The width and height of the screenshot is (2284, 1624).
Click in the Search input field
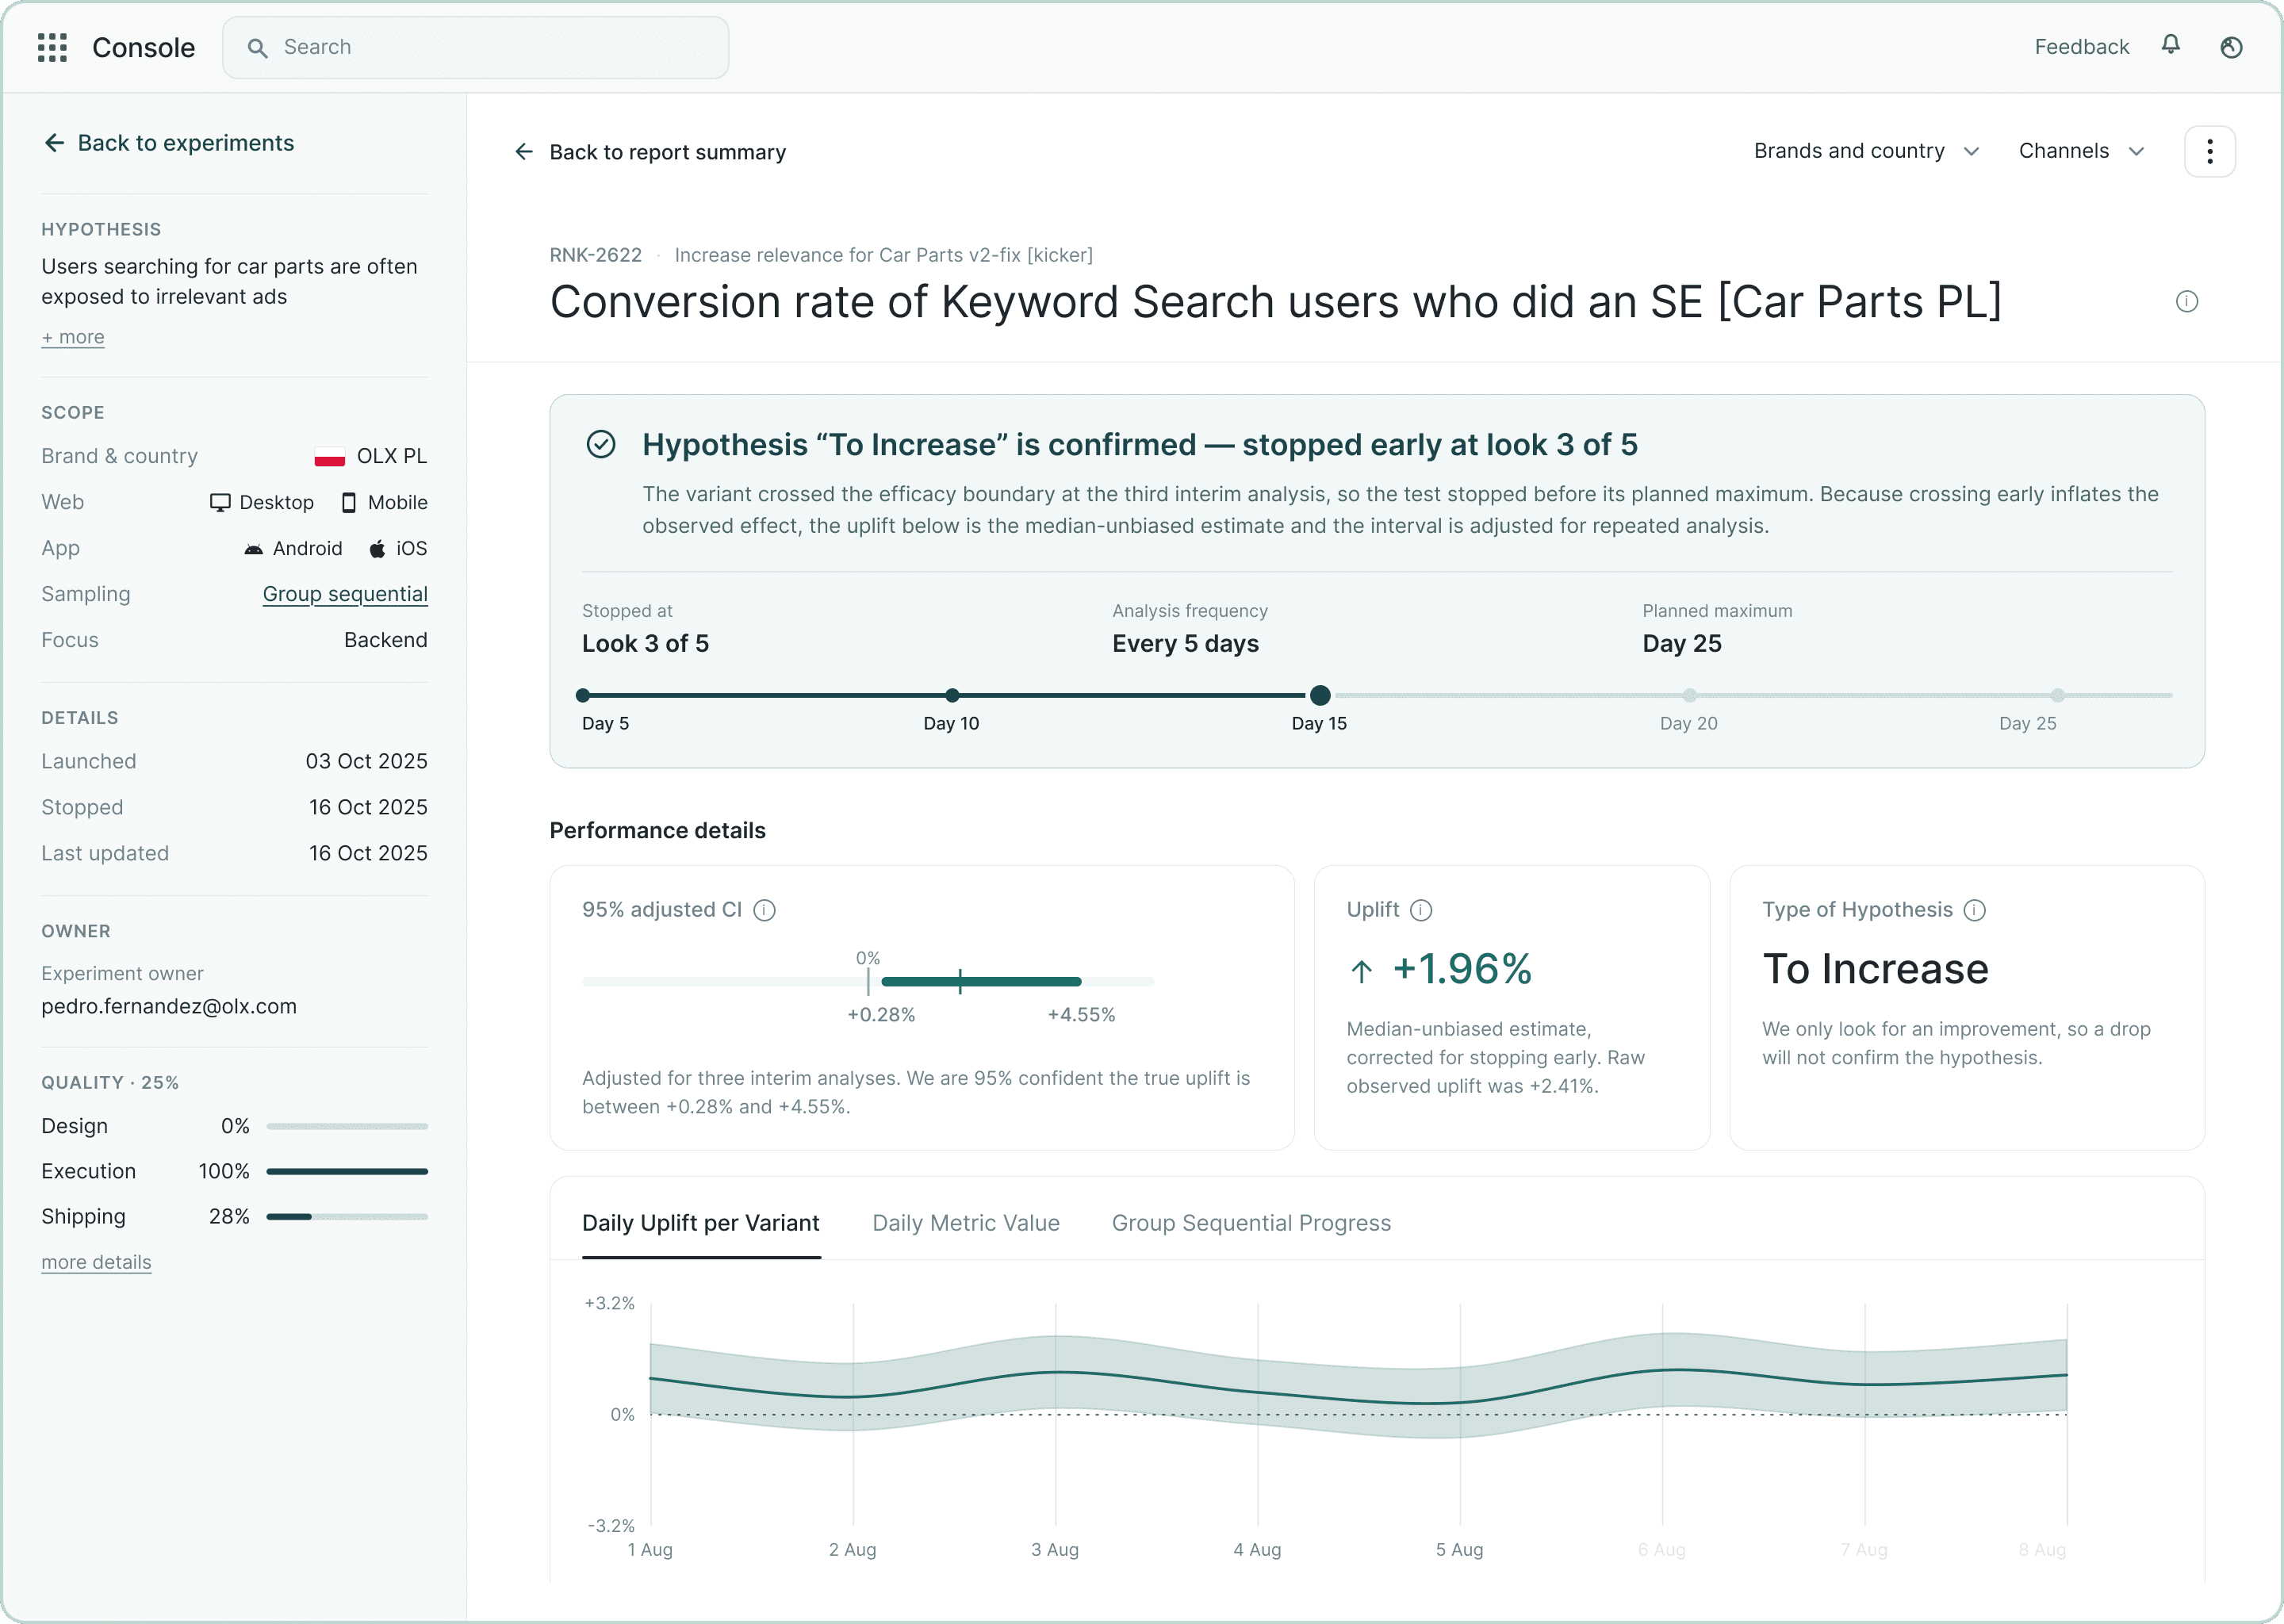click(475, 47)
